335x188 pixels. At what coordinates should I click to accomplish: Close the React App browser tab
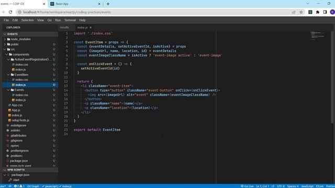[x=99, y=4]
